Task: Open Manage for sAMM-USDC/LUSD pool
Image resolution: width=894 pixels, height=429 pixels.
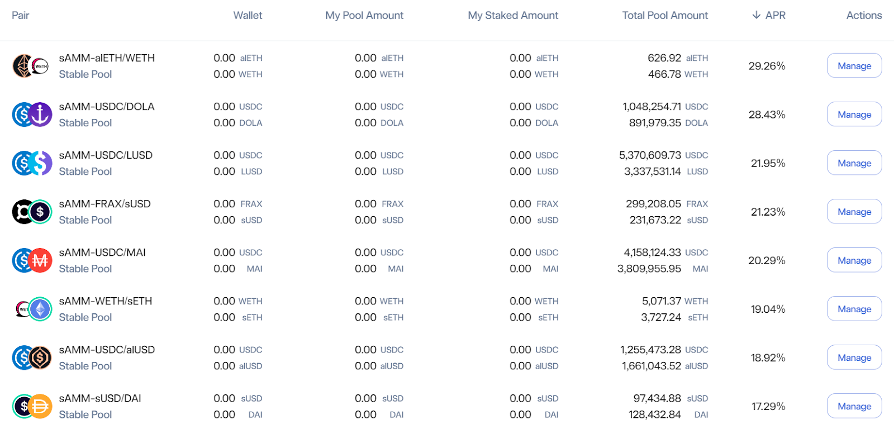Action: pos(854,163)
